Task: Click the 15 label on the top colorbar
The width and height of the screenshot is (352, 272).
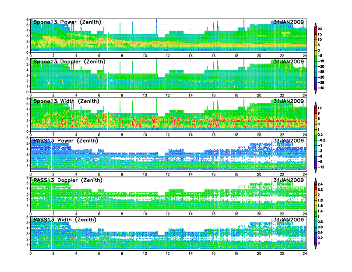Action: (x=320, y=34)
